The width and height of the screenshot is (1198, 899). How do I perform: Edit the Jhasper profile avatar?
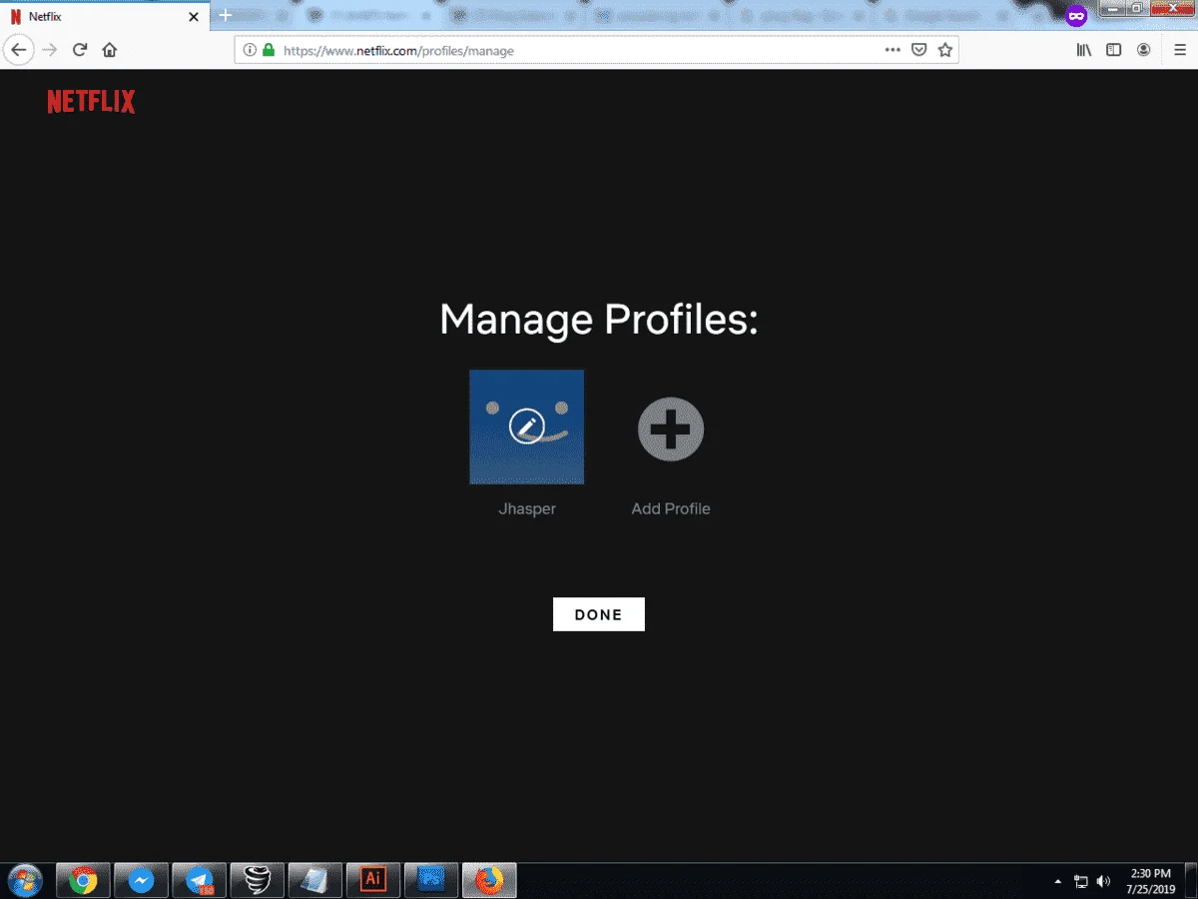[527, 427]
